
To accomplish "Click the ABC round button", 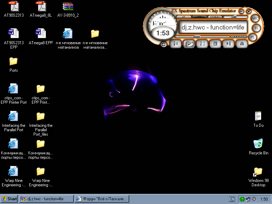I will pos(255,18).
